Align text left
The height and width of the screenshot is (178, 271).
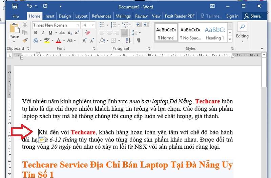(102, 32)
